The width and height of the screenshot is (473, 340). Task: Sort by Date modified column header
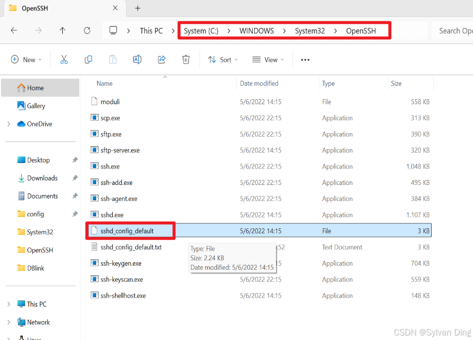[259, 84]
